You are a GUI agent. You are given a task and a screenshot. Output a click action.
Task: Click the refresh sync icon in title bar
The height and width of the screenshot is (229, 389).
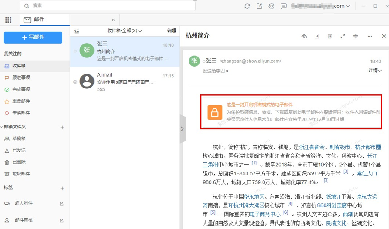pyautogui.click(x=247, y=6)
